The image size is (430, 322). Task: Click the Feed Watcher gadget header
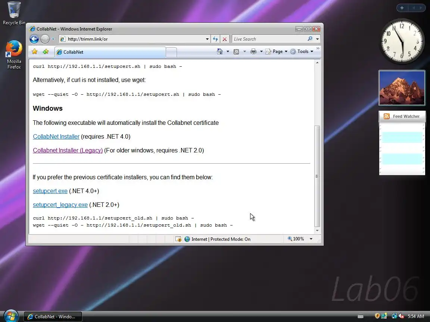pyautogui.click(x=402, y=116)
